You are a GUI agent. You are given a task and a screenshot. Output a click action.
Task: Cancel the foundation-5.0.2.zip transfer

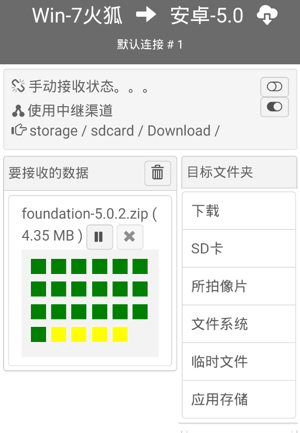[x=130, y=237]
